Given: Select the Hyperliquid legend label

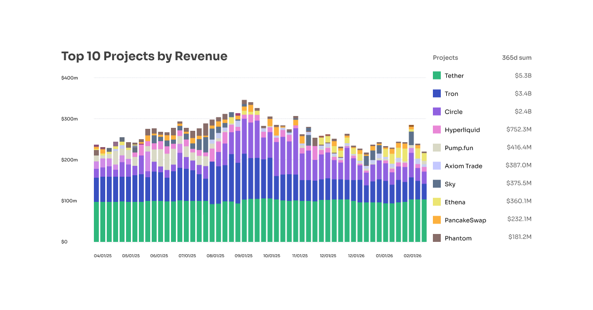Looking at the screenshot, I should point(462,130).
